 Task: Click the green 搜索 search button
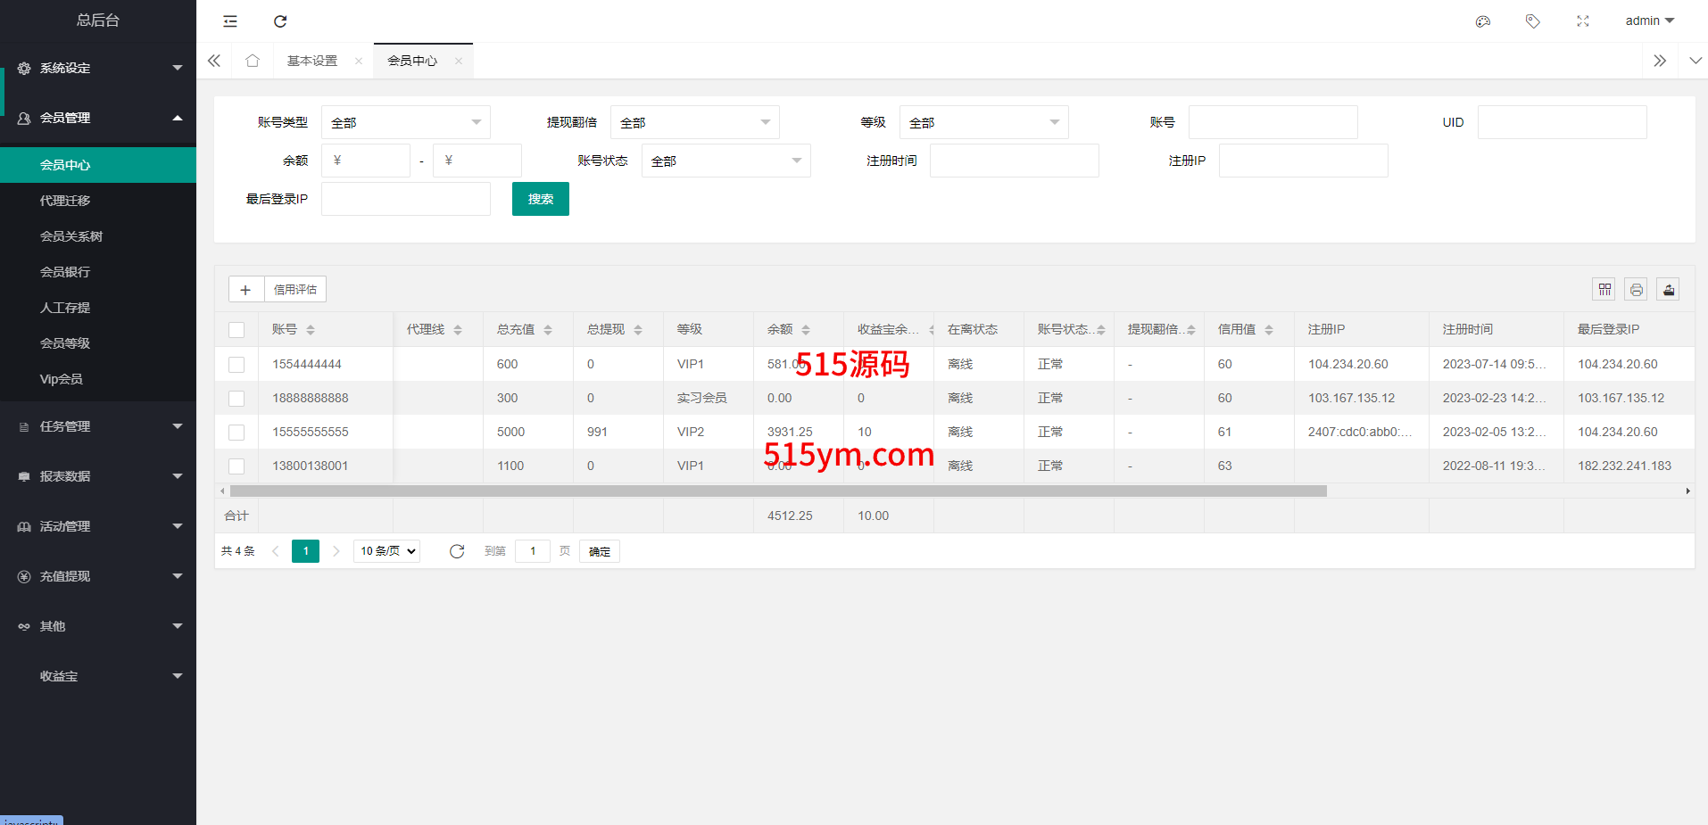click(540, 199)
